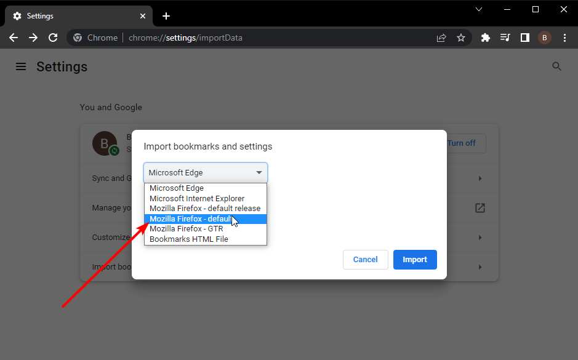Viewport: 578px width, 360px height.
Task: Expand the Import bookmarks row arrow
Action: [480, 267]
